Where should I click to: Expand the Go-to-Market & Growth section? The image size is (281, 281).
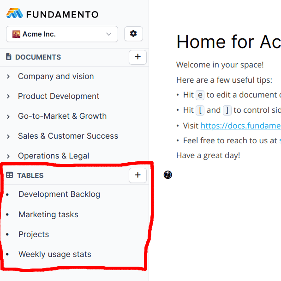pyautogui.click(x=8, y=116)
